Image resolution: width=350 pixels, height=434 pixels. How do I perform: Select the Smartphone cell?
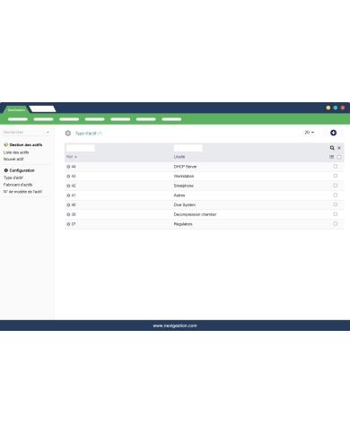click(184, 186)
